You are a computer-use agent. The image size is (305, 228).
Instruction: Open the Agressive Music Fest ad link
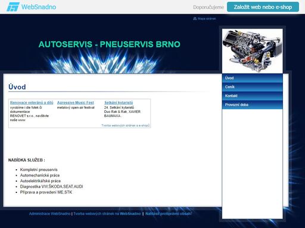(x=76, y=103)
